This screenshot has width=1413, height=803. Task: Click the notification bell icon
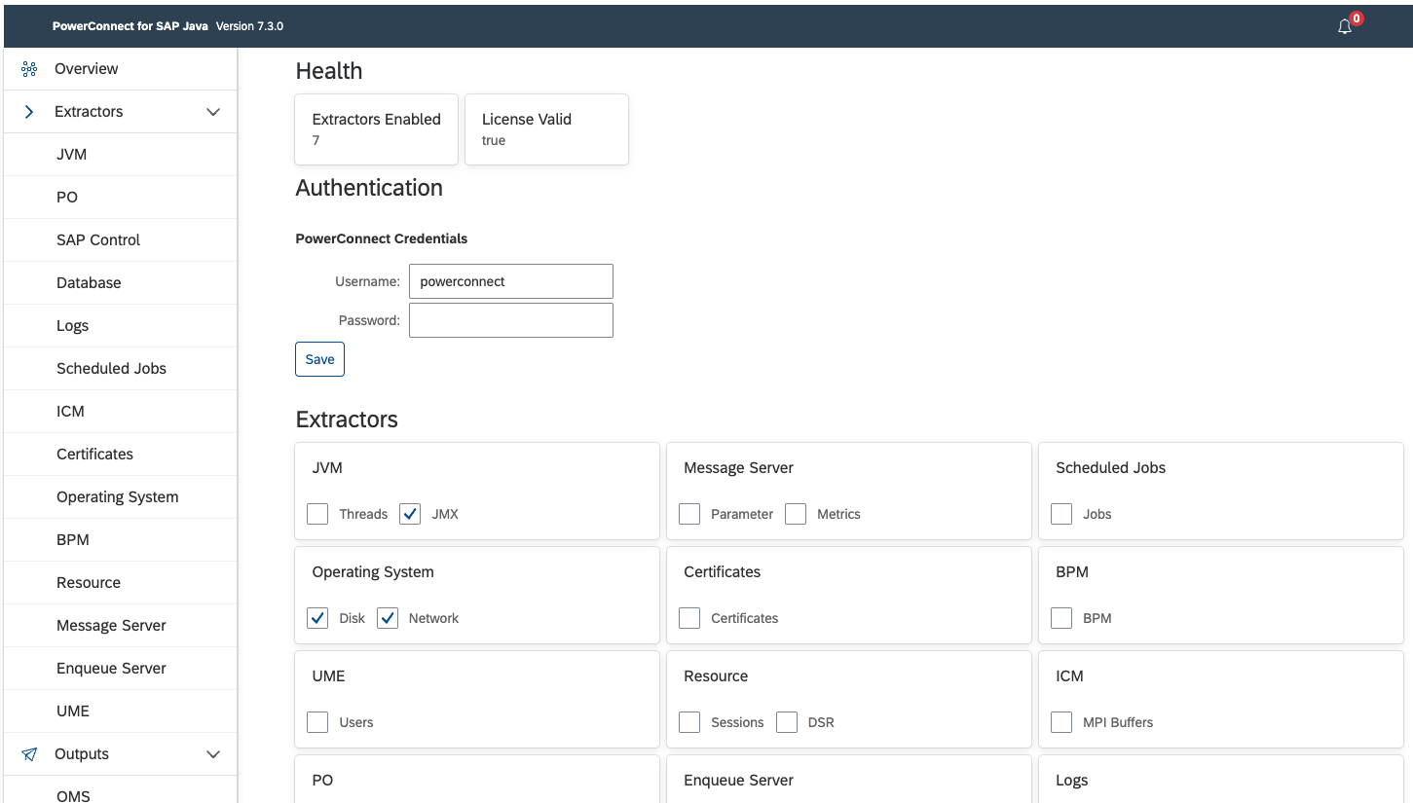1345,27
